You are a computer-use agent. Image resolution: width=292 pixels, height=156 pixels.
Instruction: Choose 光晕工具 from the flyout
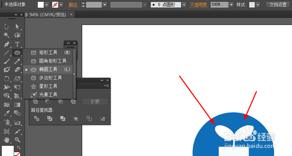(48, 95)
